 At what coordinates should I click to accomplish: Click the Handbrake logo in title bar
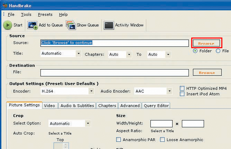[5, 6]
